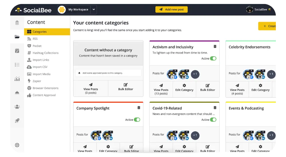Image resolution: width=286 pixels, height=157 pixels.
Task: Open Edit Category for Activism and Inclusivity
Action: coord(184,88)
